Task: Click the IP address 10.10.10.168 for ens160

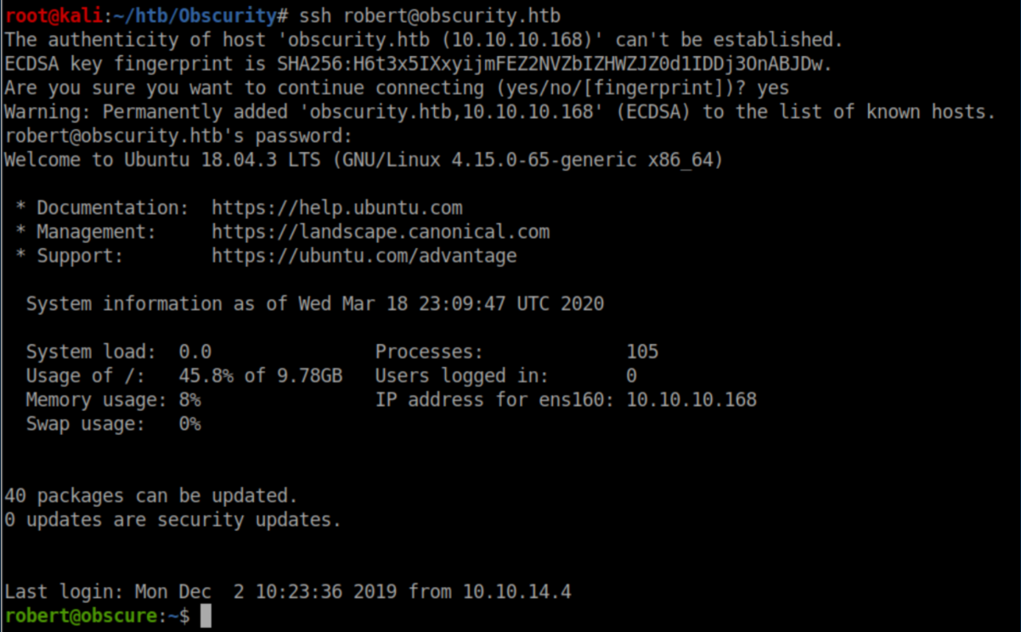Action: click(x=691, y=400)
